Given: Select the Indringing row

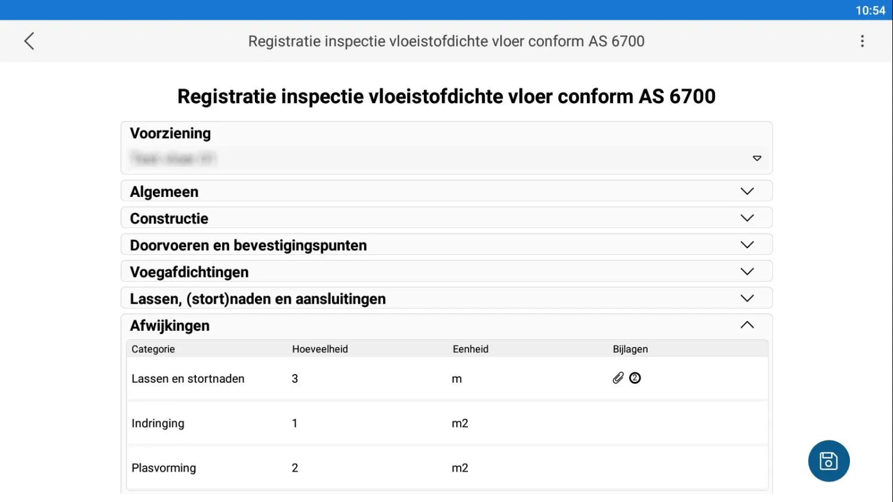Looking at the screenshot, I should point(158,423).
